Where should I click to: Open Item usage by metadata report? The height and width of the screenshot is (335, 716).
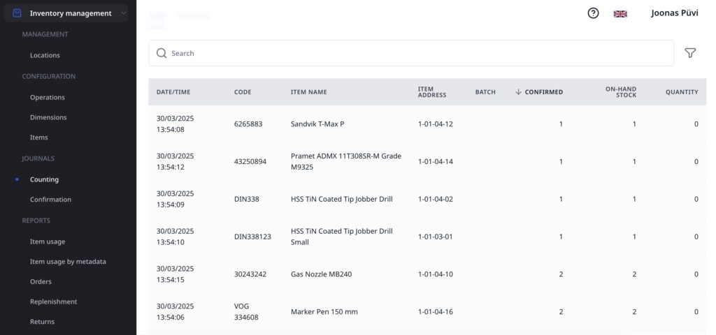(68, 262)
